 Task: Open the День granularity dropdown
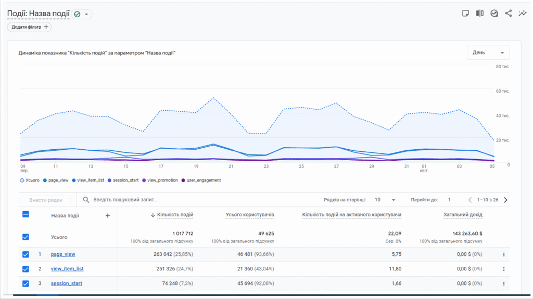click(488, 53)
